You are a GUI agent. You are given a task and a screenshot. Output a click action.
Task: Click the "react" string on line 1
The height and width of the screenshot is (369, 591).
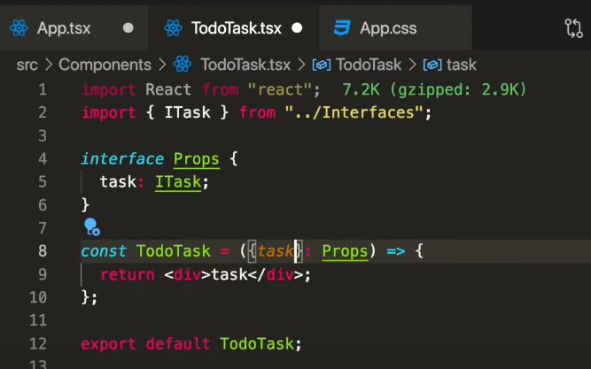pos(280,89)
